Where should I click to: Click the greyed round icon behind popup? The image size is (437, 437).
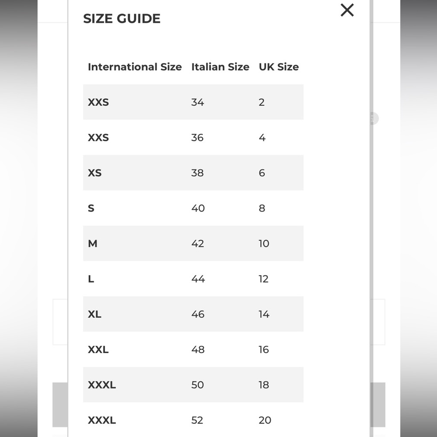(x=374, y=118)
